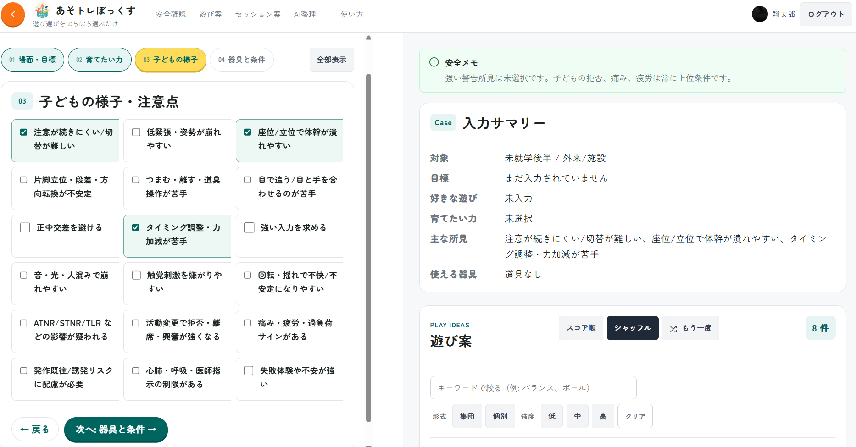This screenshot has width=856, height=447.
Task: Open 安全確認 in the top navigation
Action: 171,14
